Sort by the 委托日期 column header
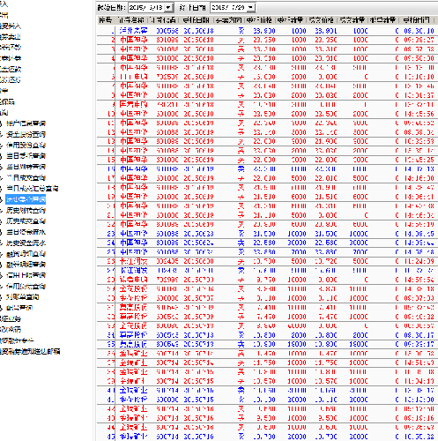438x441 pixels. tap(196, 20)
